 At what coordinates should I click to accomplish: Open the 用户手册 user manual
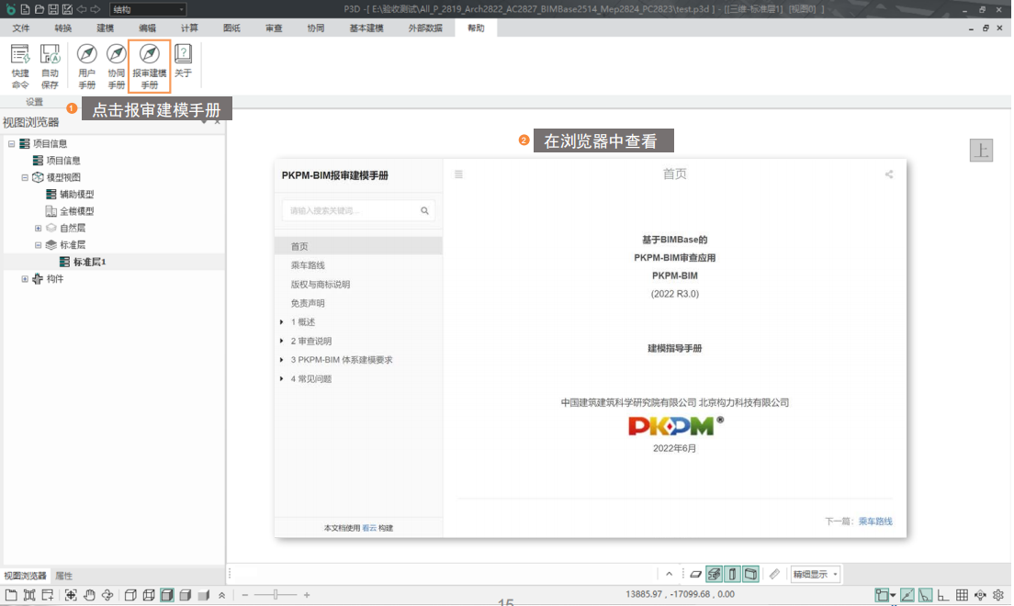point(86,64)
